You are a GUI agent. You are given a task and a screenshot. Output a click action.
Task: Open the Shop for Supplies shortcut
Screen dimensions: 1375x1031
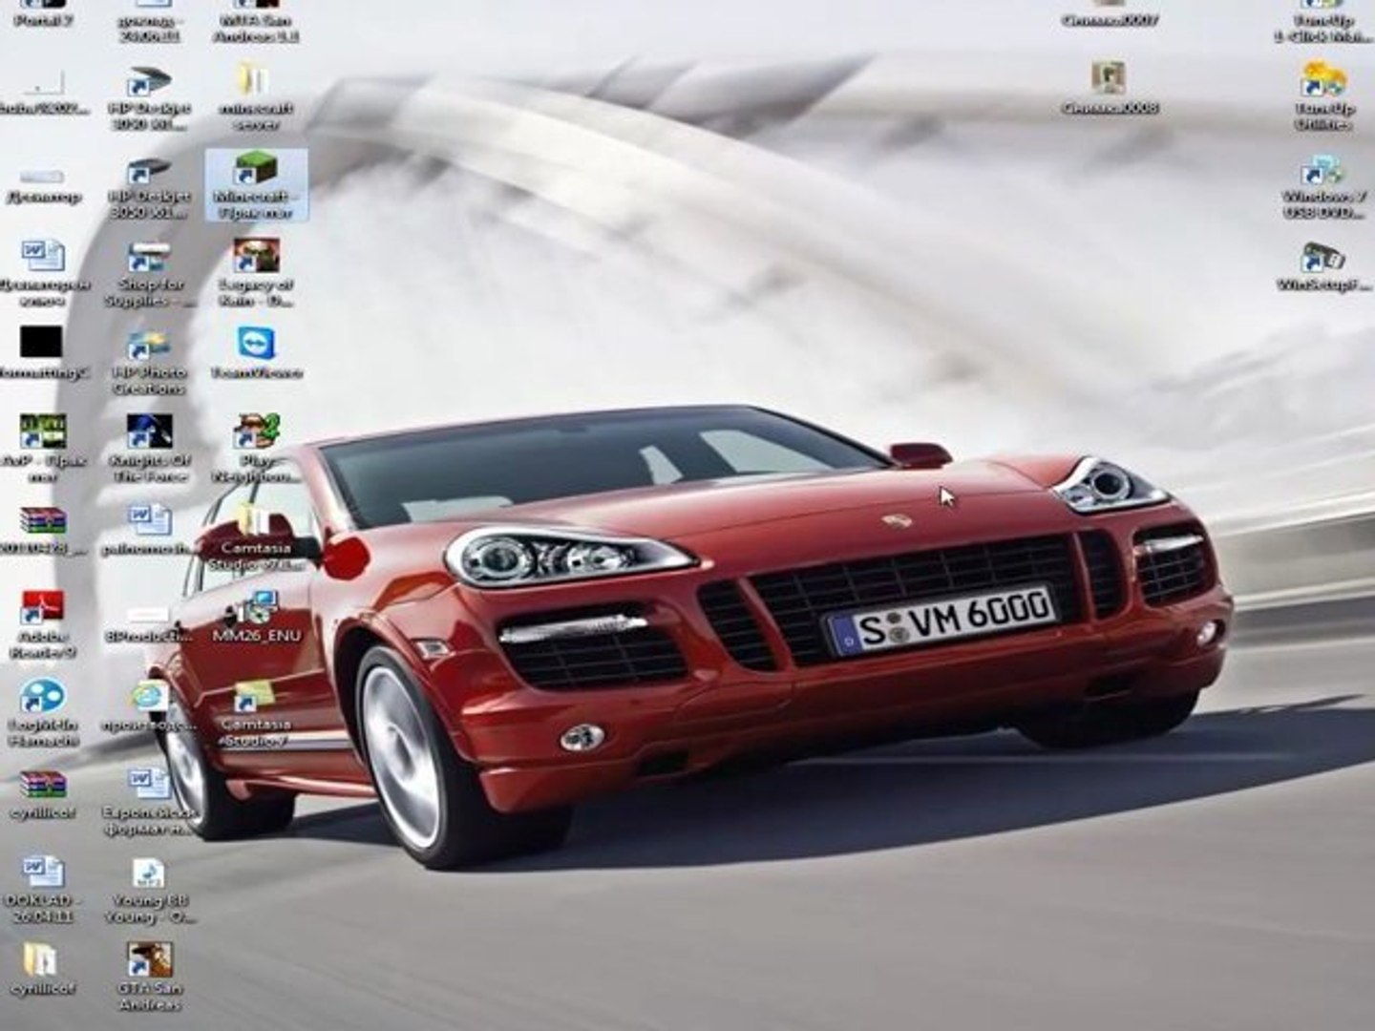coord(149,274)
